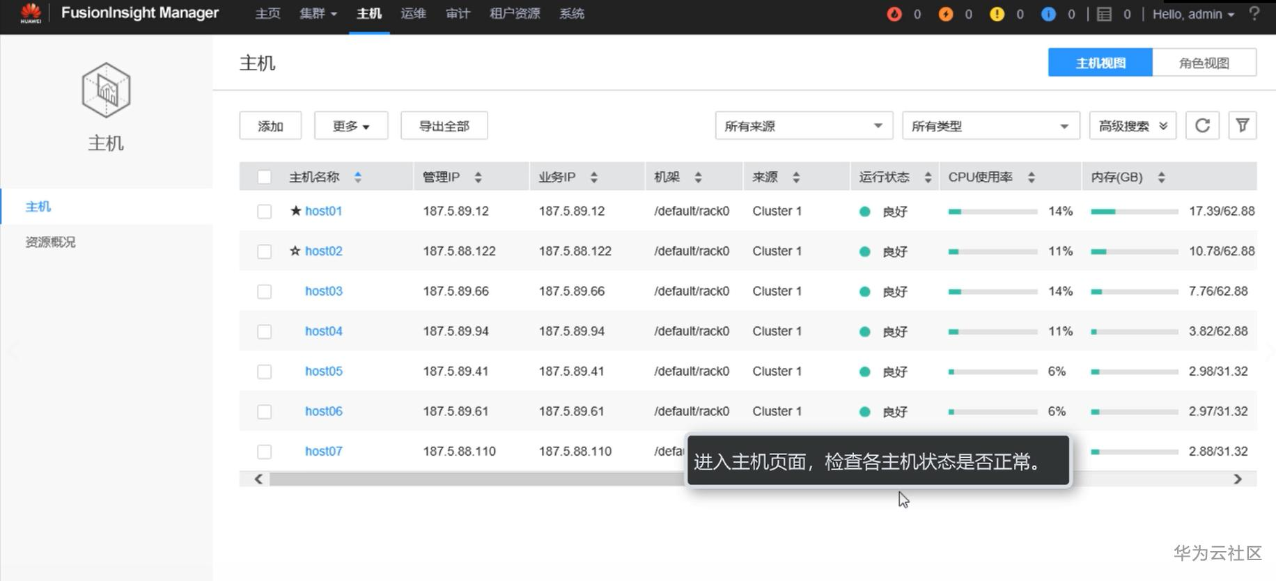Click the green status dot for host01
The image size is (1276, 581).
[x=864, y=212]
